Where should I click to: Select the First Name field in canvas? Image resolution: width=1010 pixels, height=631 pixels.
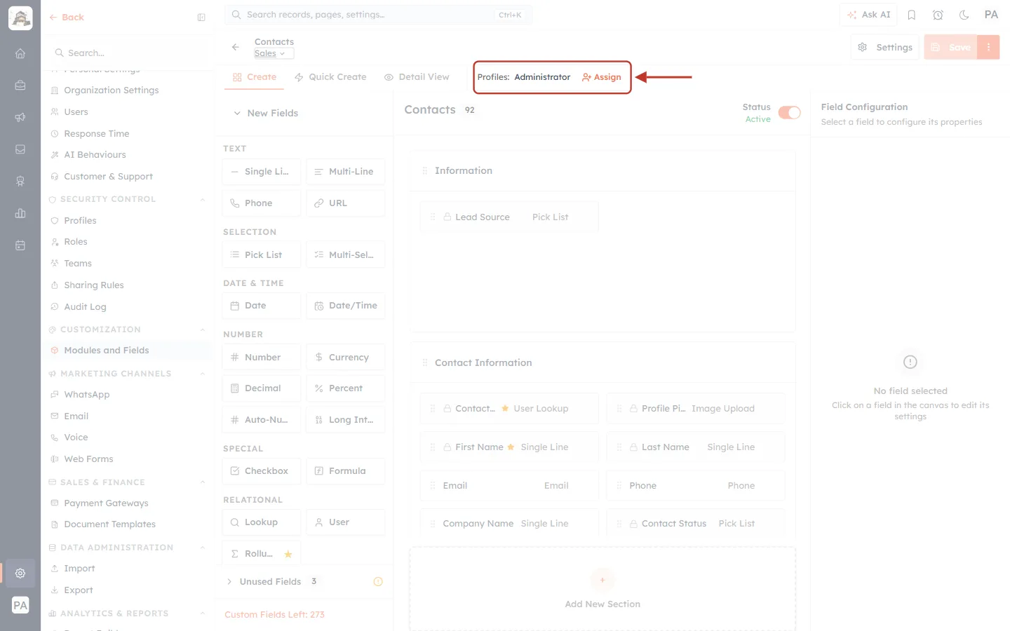pos(510,447)
